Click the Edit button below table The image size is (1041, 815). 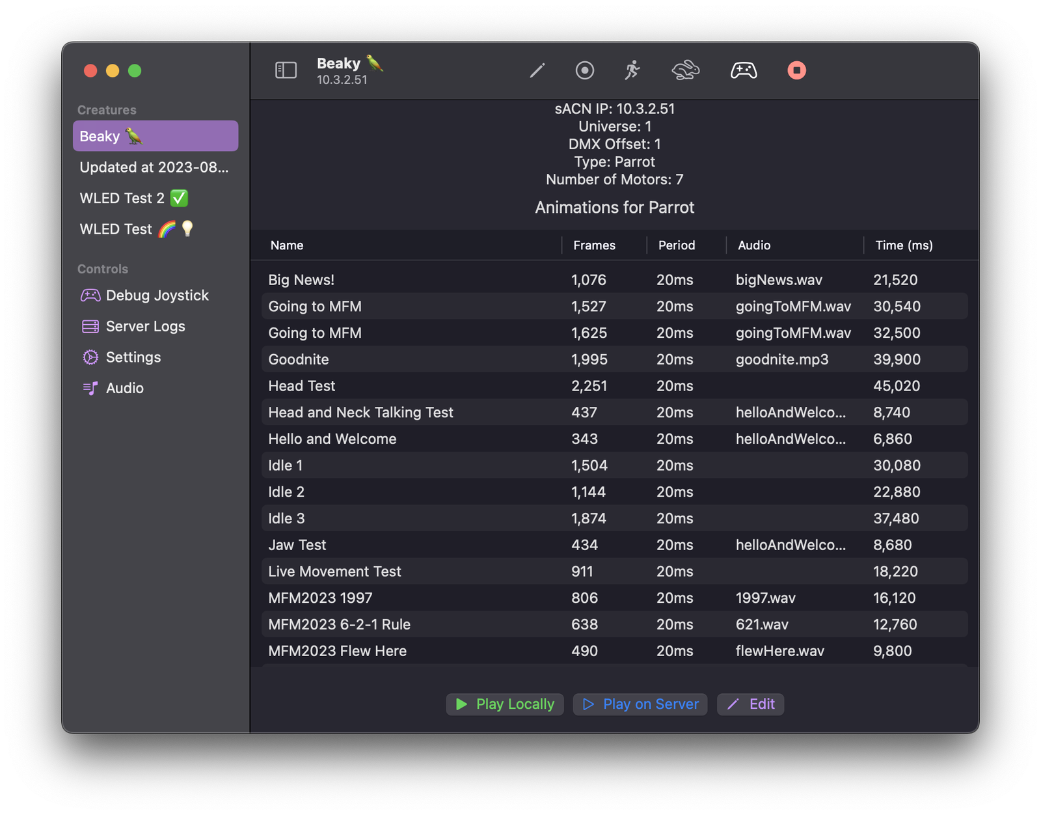tap(750, 704)
